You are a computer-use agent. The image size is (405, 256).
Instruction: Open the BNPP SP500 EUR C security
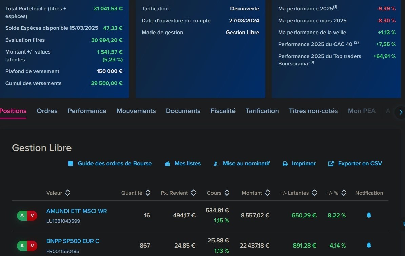(73, 241)
